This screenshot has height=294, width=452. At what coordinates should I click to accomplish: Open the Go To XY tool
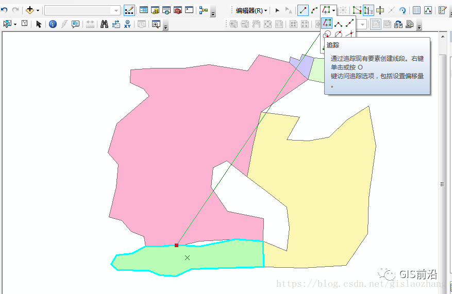127,24
